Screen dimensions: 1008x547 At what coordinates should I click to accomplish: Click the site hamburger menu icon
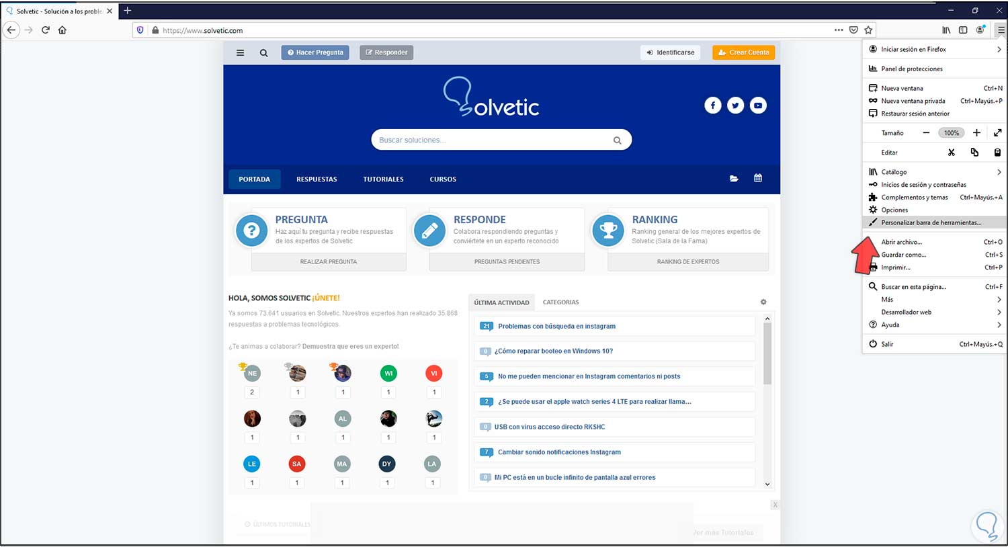tap(240, 52)
